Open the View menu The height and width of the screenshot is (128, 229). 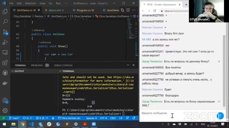[x=42, y=3]
